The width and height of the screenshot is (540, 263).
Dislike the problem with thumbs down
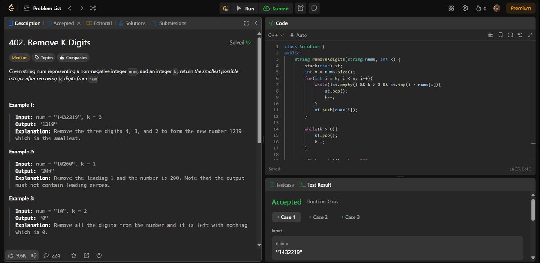click(34, 255)
